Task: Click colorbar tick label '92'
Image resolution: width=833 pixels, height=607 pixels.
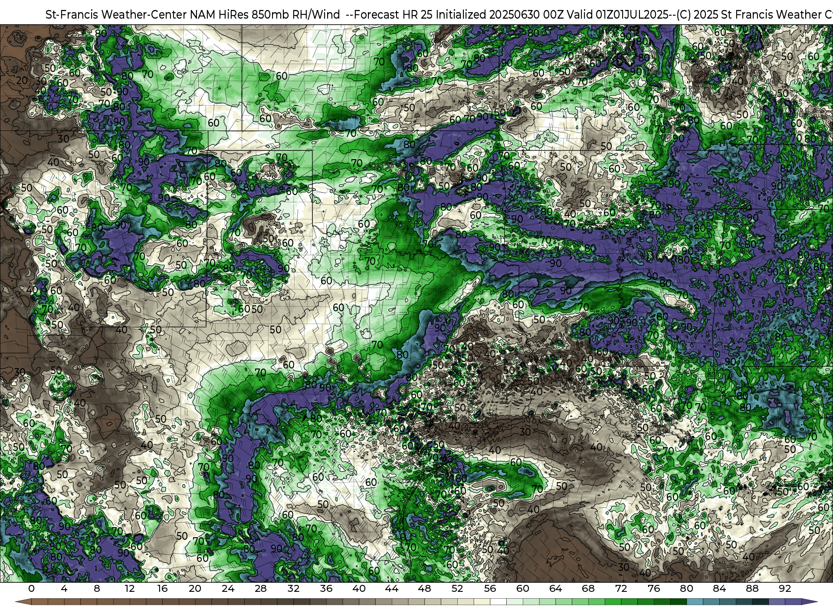Action: tap(785, 589)
